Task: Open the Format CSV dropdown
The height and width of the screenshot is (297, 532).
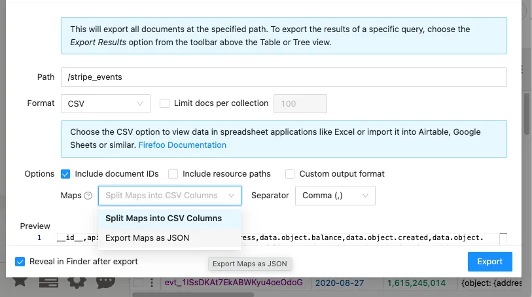Action: point(105,104)
